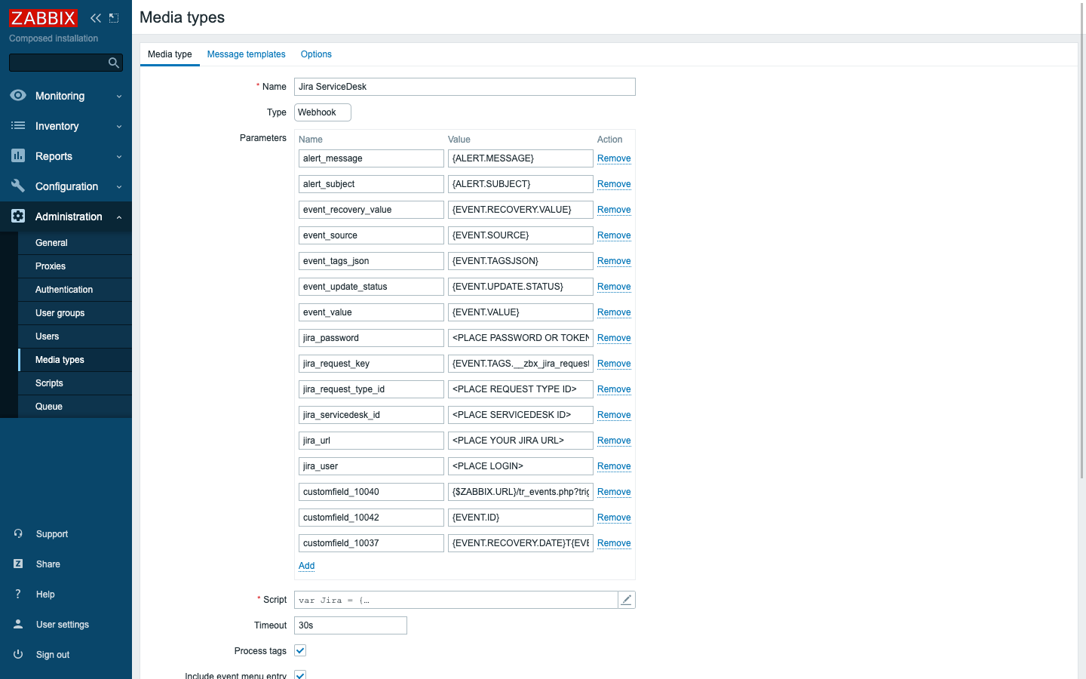Open the Script editor pencil icon

pos(626,600)
